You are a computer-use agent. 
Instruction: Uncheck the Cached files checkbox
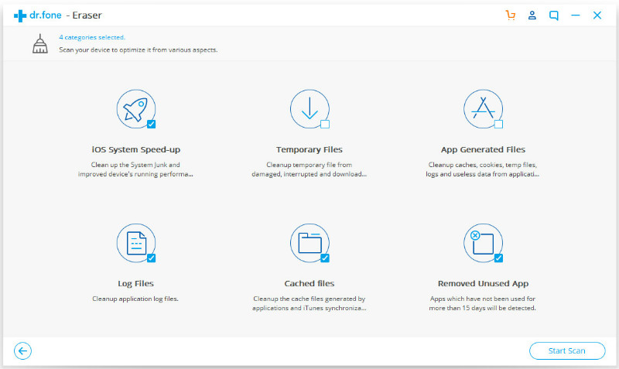click(325, 258)
